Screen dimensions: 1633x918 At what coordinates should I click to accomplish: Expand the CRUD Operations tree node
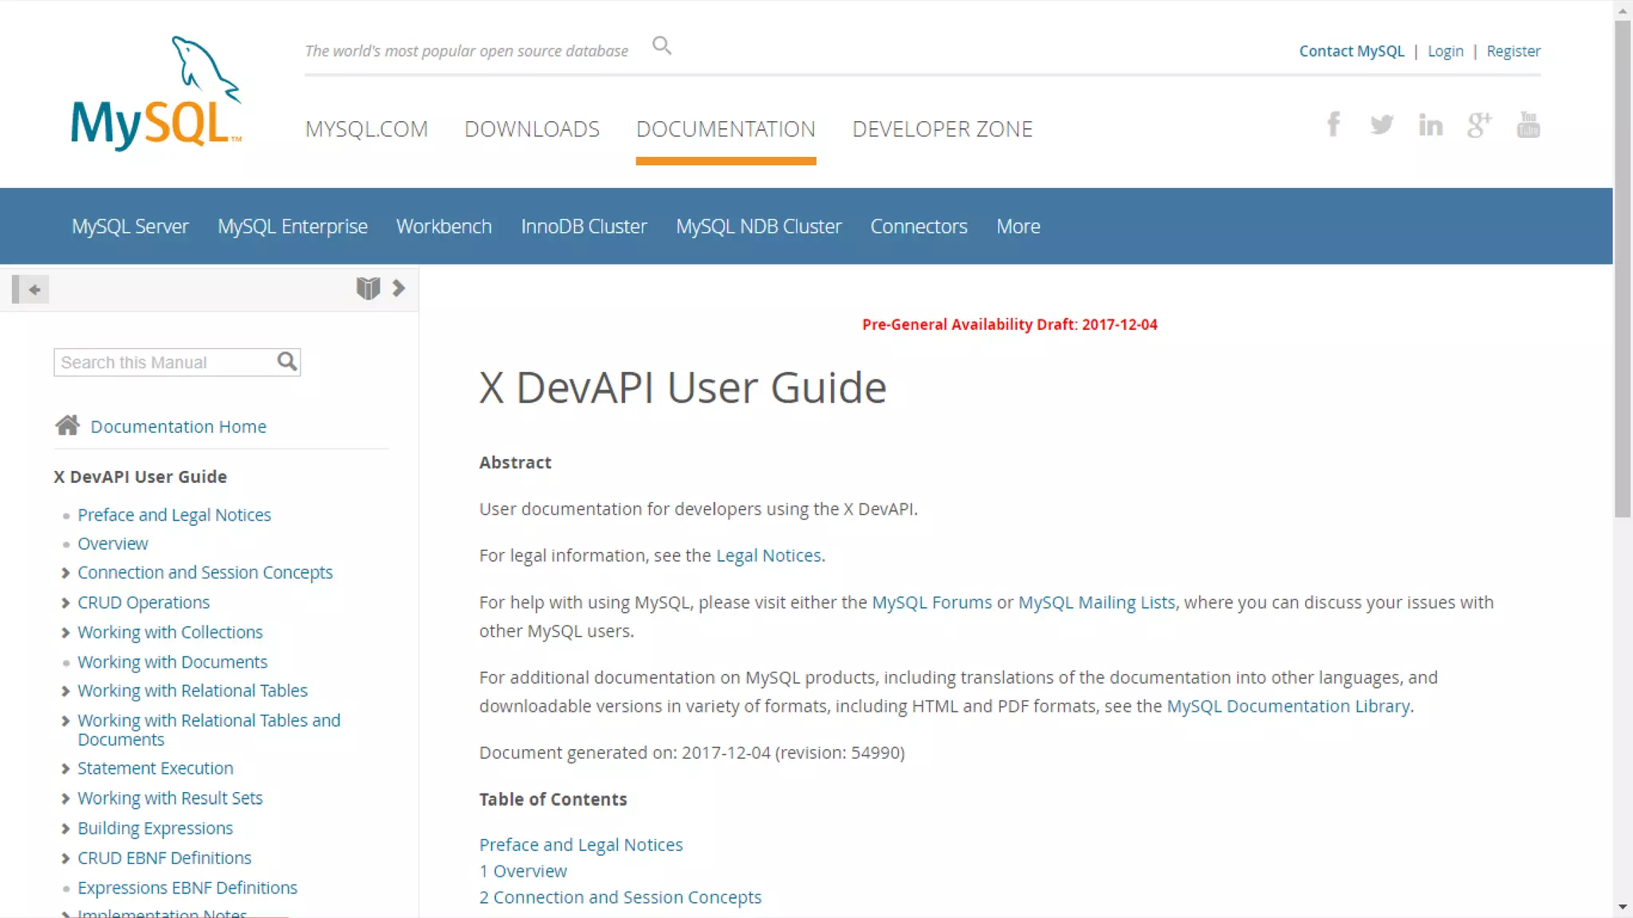point(65,603)
